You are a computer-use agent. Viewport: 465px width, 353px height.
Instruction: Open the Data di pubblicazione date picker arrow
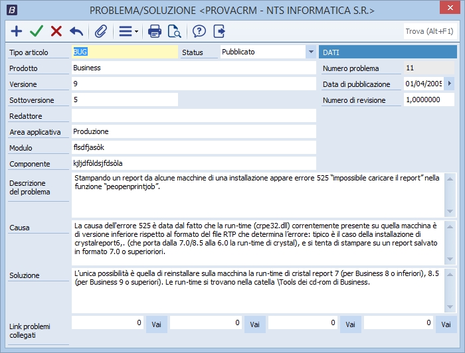[450, 84]
